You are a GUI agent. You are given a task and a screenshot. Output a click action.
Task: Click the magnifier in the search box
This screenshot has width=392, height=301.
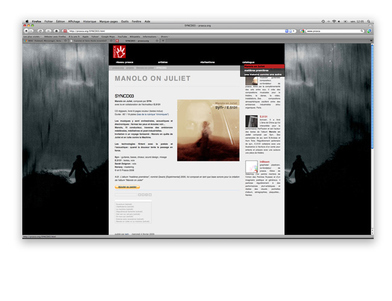[361, 31]
